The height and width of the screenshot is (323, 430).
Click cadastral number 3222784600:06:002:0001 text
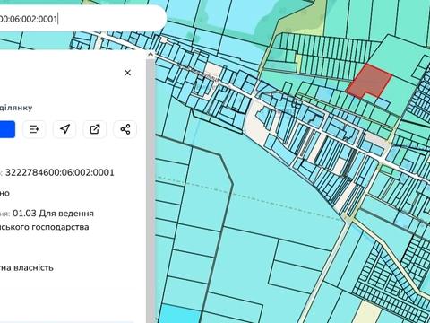[x=60, y=172]
